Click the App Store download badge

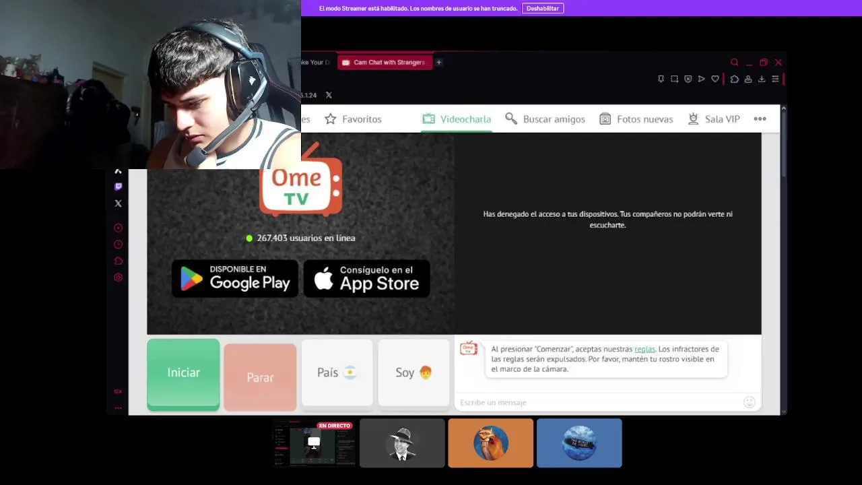(366, 278)
